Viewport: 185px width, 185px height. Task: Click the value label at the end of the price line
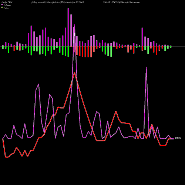point(178,138)
